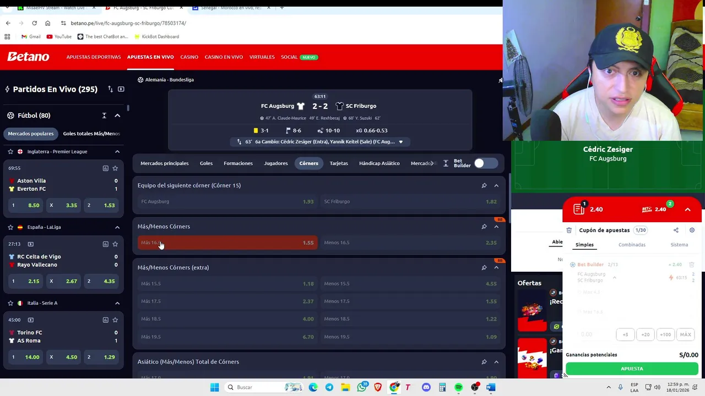Viewport: 705px width, 396px height.
Task: Open live video icon for Torino FC match
Action: pos(30,320)
